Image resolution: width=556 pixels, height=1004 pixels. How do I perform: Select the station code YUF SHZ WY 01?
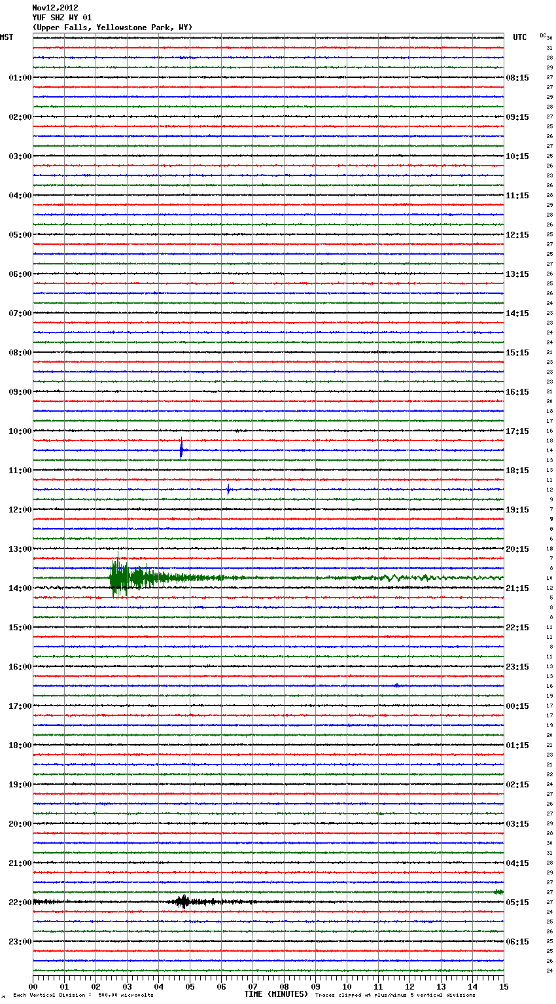[62, 18]
